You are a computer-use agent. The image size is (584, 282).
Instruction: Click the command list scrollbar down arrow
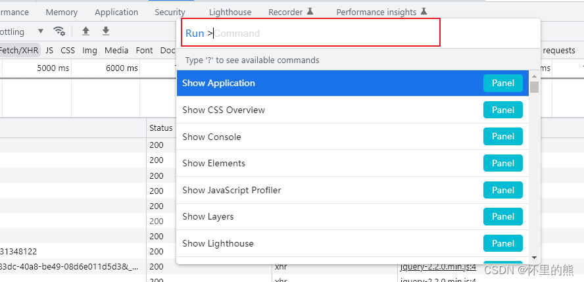(x=534, y=258)
